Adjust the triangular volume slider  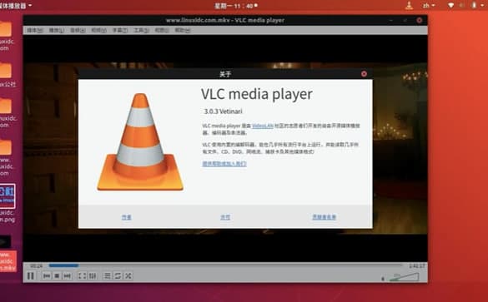point(404,276)
